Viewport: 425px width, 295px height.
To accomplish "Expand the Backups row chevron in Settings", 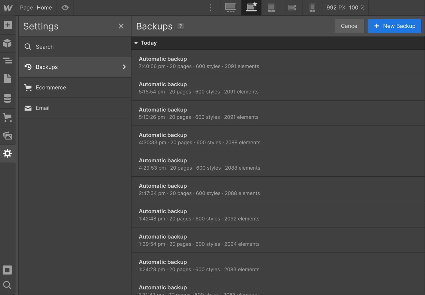I will (x=124, y=67).
